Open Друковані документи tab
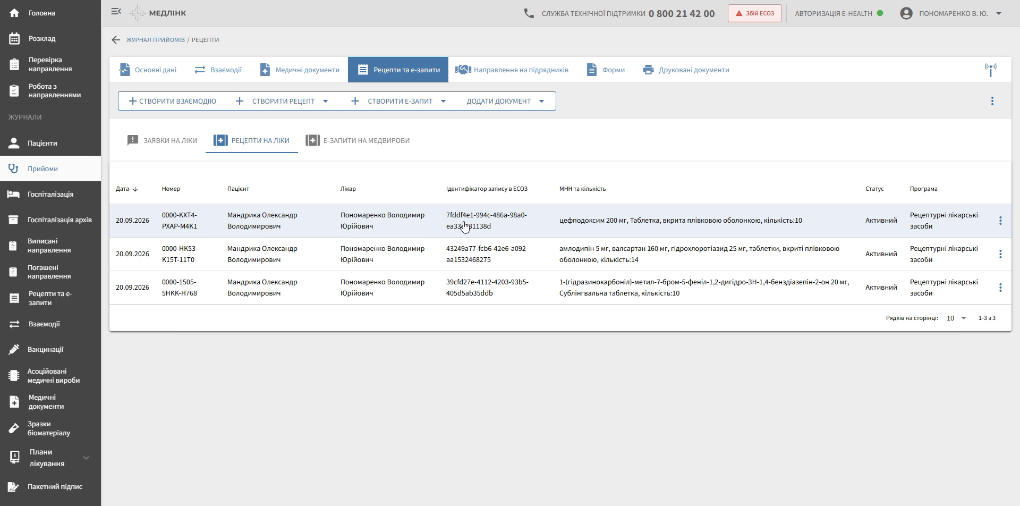Viewport: 1020px width, 506px height. coord(686,70)
